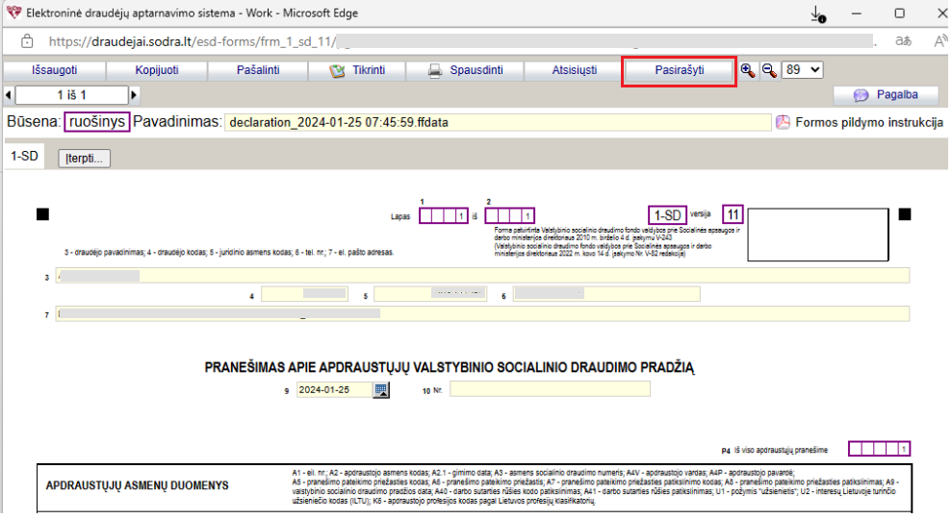
Task: Click the zoom out magnifier icon
Action: coord(768,70)
